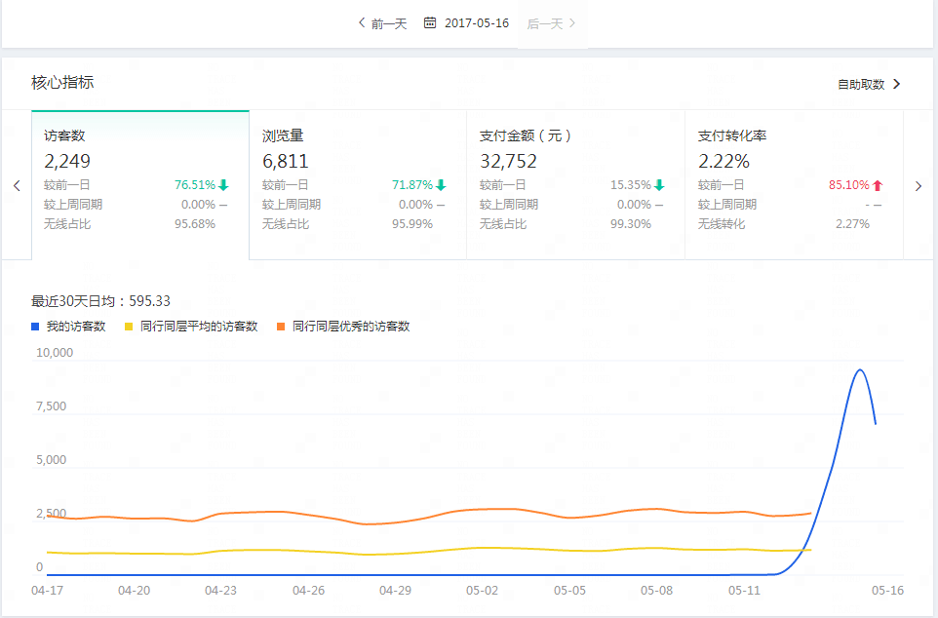Click the date field 2017-05-16
The height and width of the screenshot is (618, 938).
pyautogui.click(x=476, y=23)
